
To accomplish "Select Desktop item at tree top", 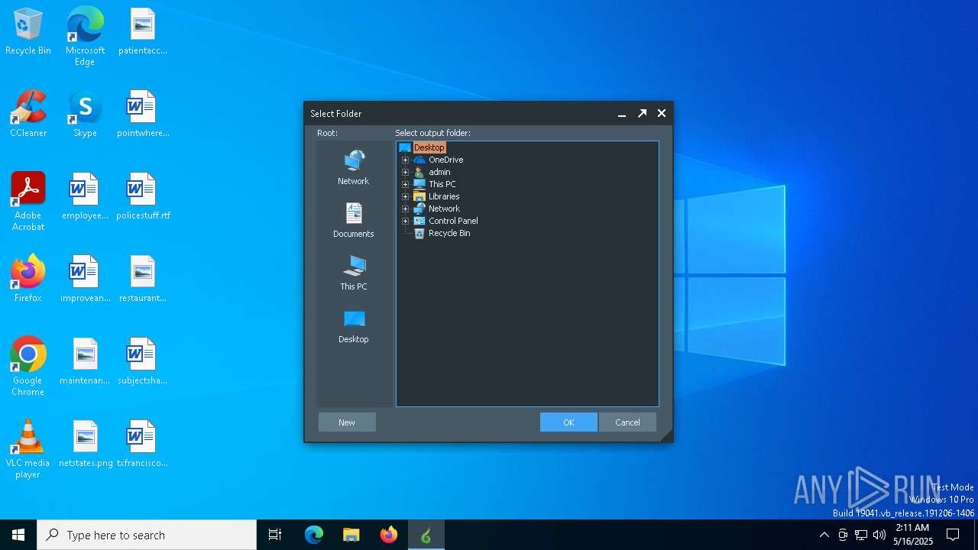I will tap(429, 147).
